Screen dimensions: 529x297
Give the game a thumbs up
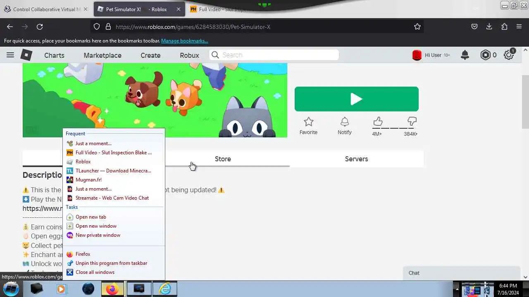click(377, 122)
